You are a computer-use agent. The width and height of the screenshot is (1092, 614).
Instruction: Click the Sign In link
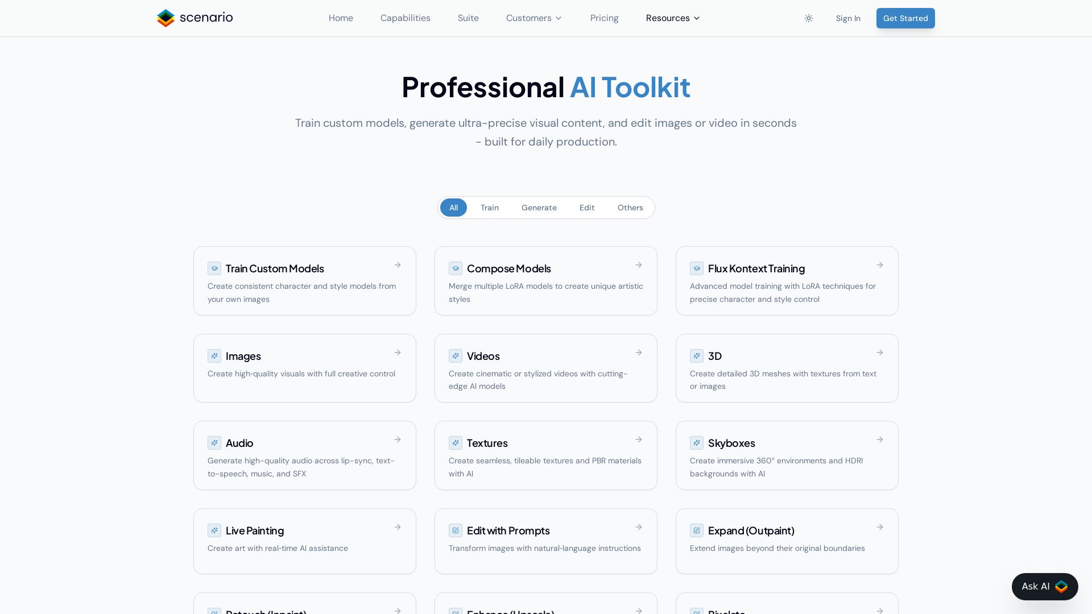[x=847, y=18]
